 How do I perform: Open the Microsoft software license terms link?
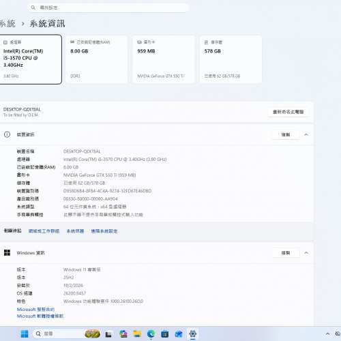[40, 316]
